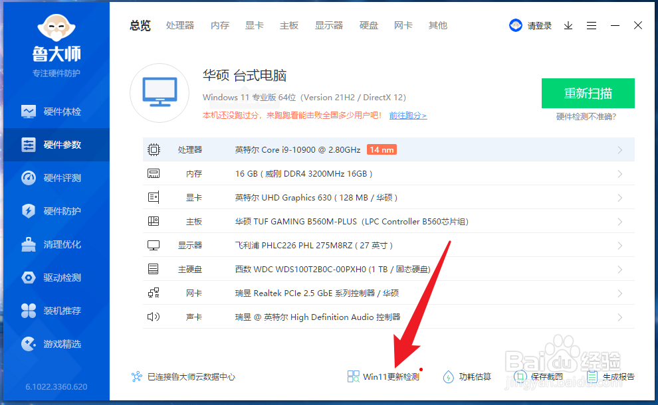Click 华硕 台式电脑 title
The width and height of the screenshot is (658, 405).
[245, 76]
